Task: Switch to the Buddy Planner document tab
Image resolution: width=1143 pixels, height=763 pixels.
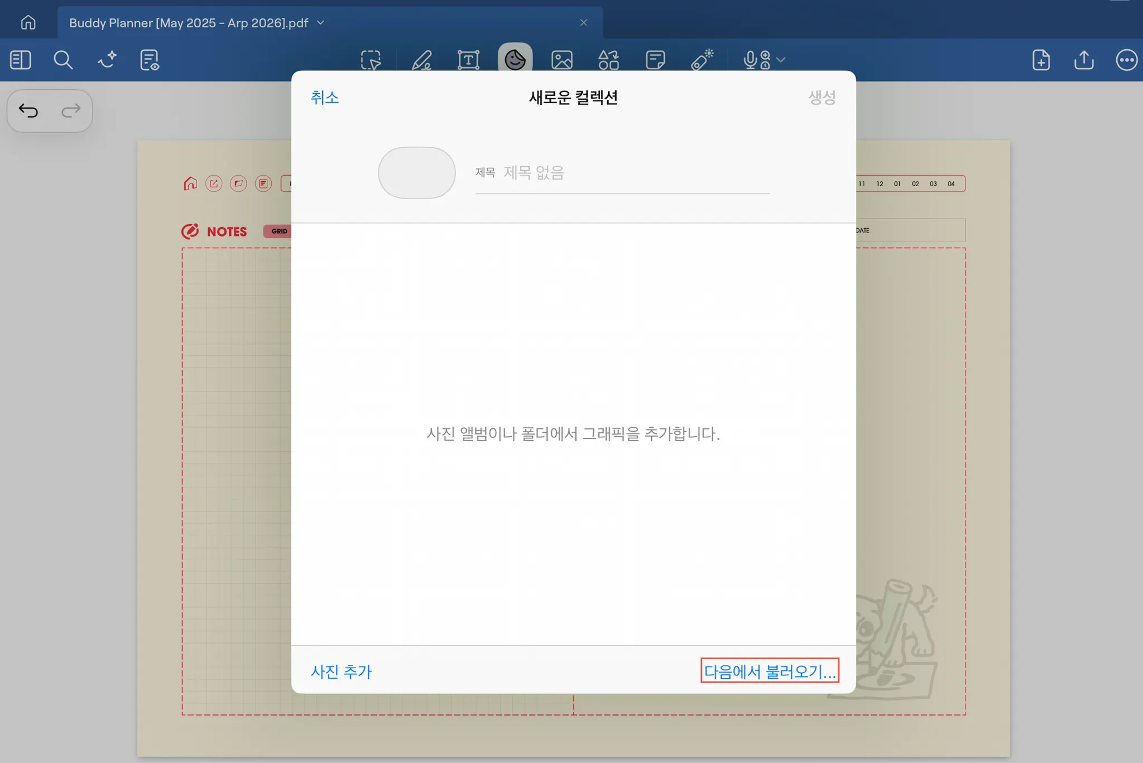Action: tap(189, 23)
